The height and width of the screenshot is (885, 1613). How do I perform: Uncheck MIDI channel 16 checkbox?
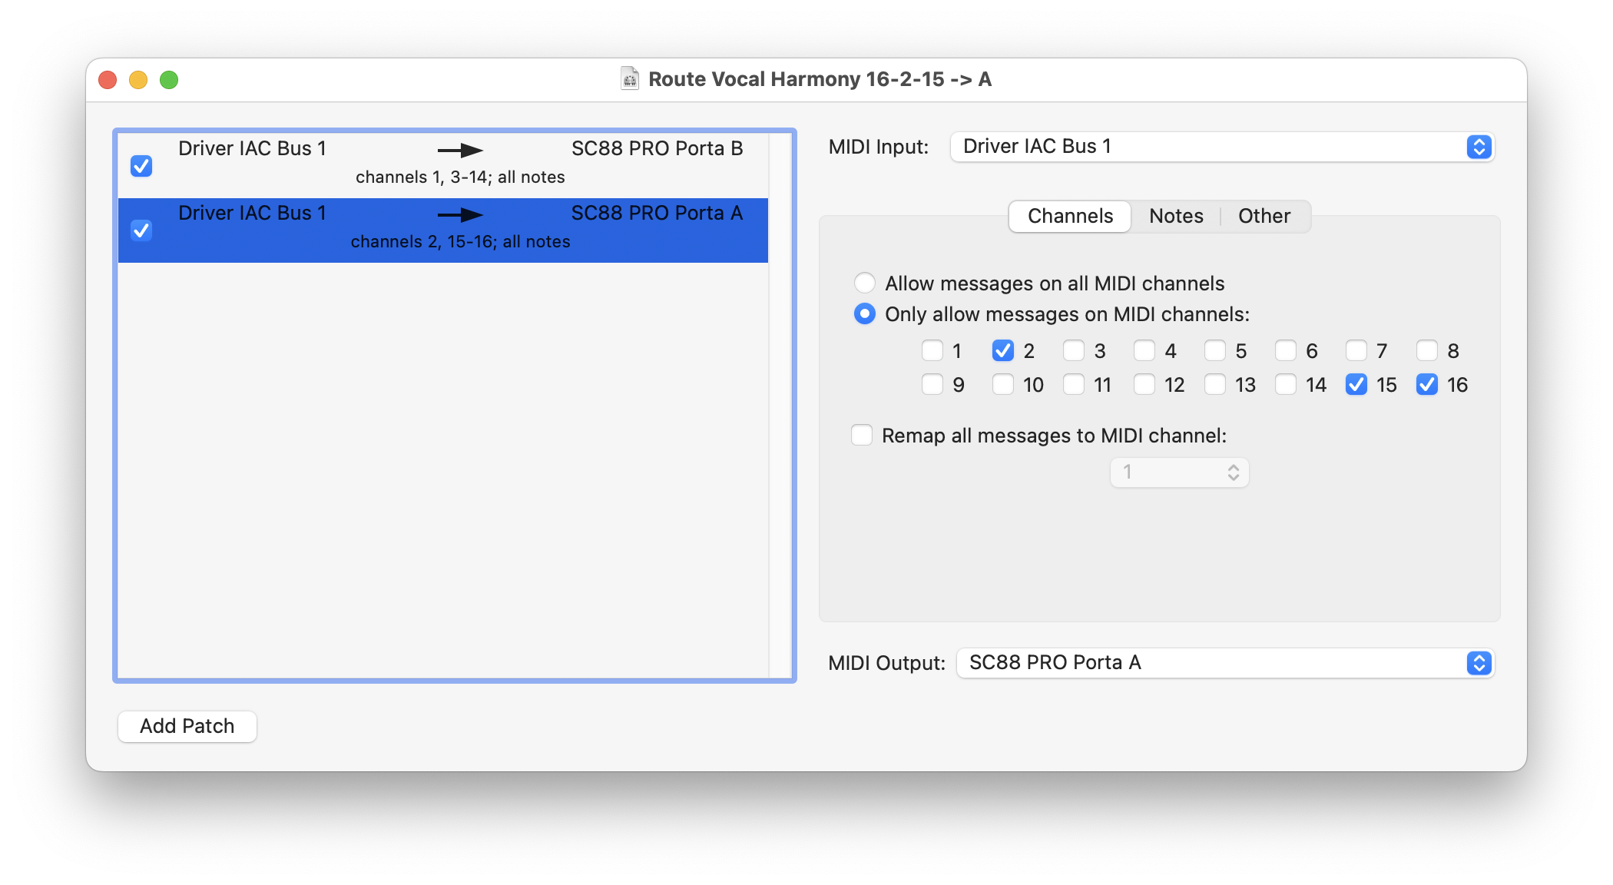(1427, 385)
